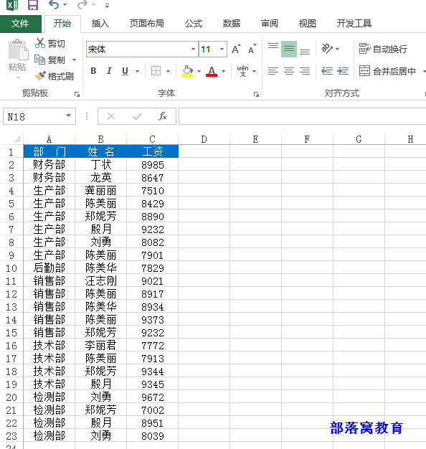This screenshot has width=426, height=449.
Task: Click the Excel application icon
Action: 12,5
